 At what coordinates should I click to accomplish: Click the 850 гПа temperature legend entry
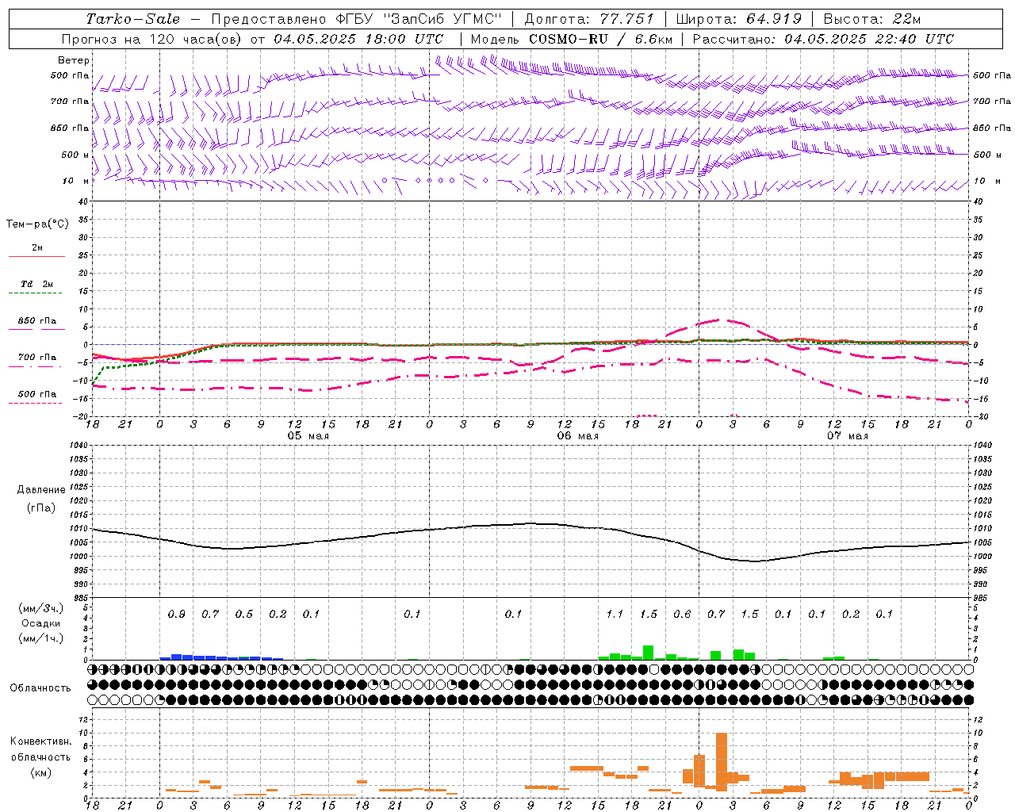[x=36, y=321]
